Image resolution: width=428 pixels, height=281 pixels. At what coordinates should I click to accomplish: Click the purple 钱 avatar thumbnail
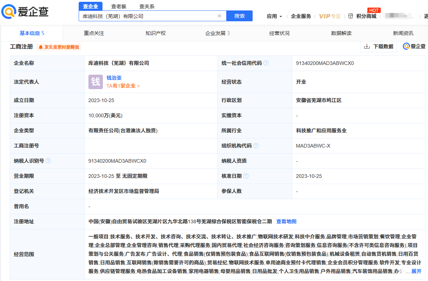[x=96, y=82]
